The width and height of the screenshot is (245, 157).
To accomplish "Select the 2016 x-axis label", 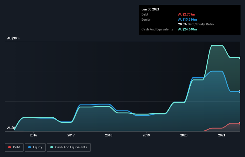I will pyautogui.click(x=33, y=135).
